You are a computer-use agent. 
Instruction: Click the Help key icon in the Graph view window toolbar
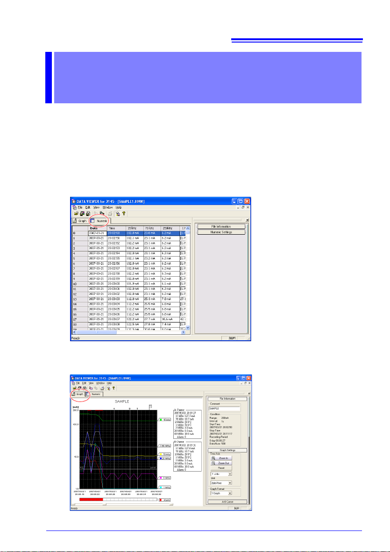coord(114,388)
